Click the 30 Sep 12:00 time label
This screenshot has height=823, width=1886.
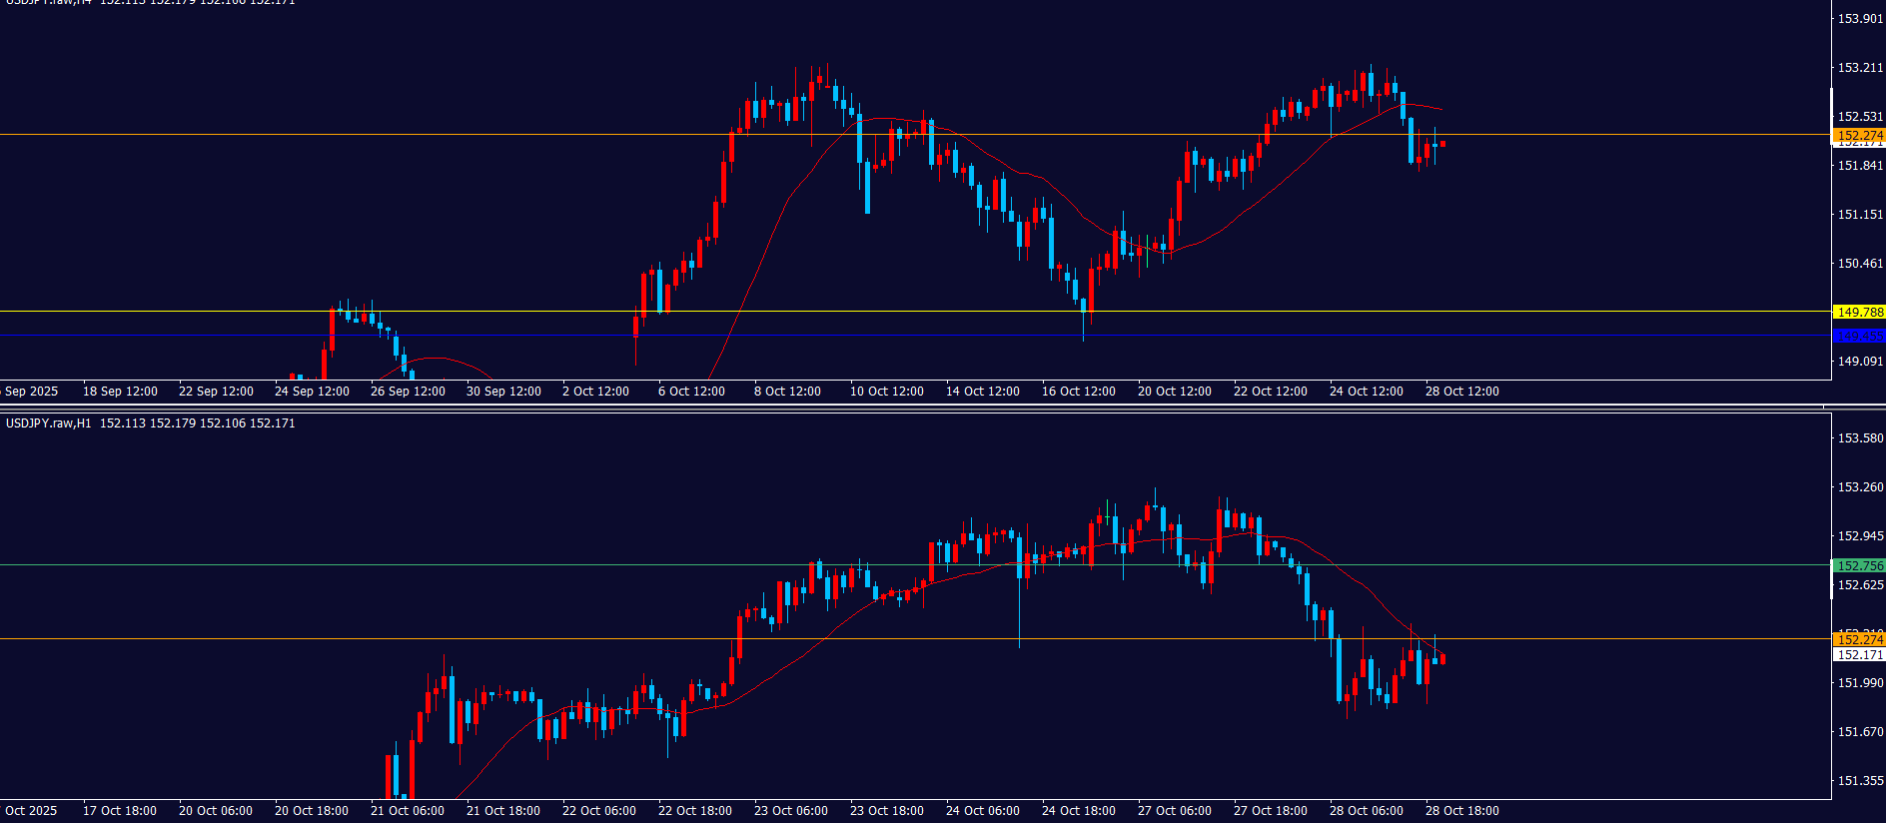pyautogui.click(x=503, y=392)
